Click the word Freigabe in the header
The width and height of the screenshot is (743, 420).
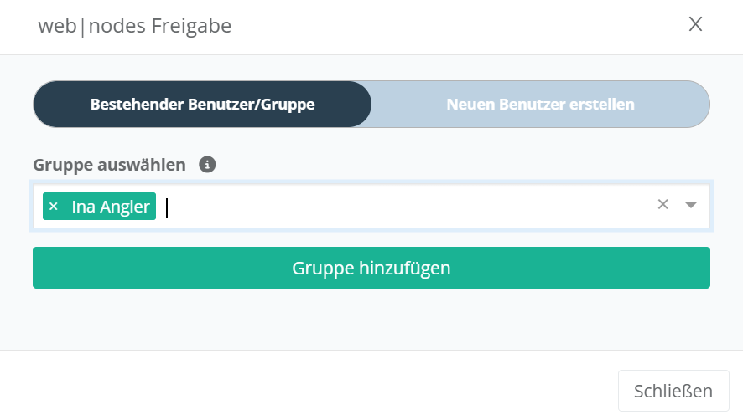pos(191,27)
